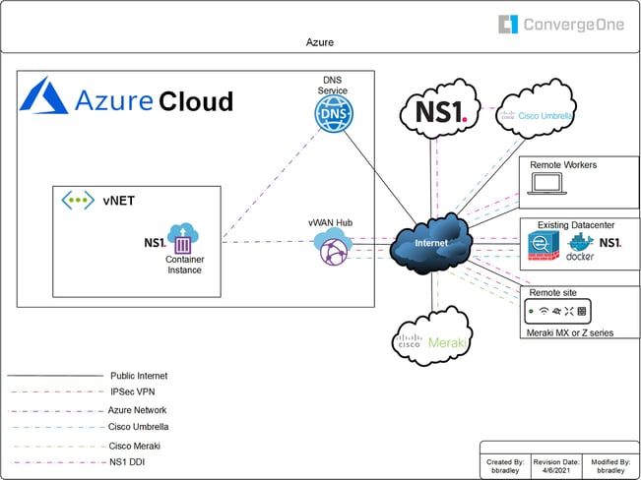The height and width of the screenshot is (480, 641).
Task: Click the Azure Cloud logo
Action: [x=128, y=100]
